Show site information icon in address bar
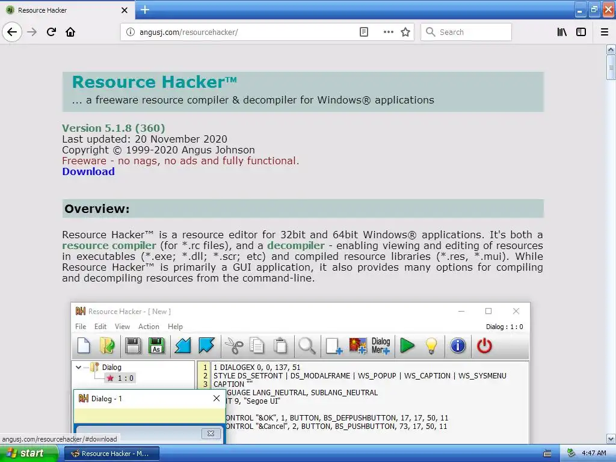Screen dimensions: 616x462 tap(131, 32)
